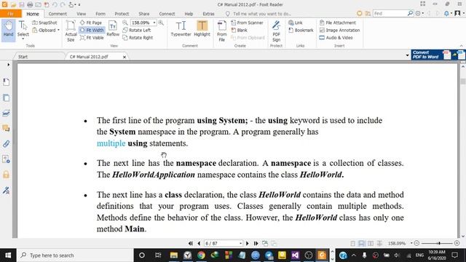Click the ribbon zoom out magnifier

pos(125,23)
